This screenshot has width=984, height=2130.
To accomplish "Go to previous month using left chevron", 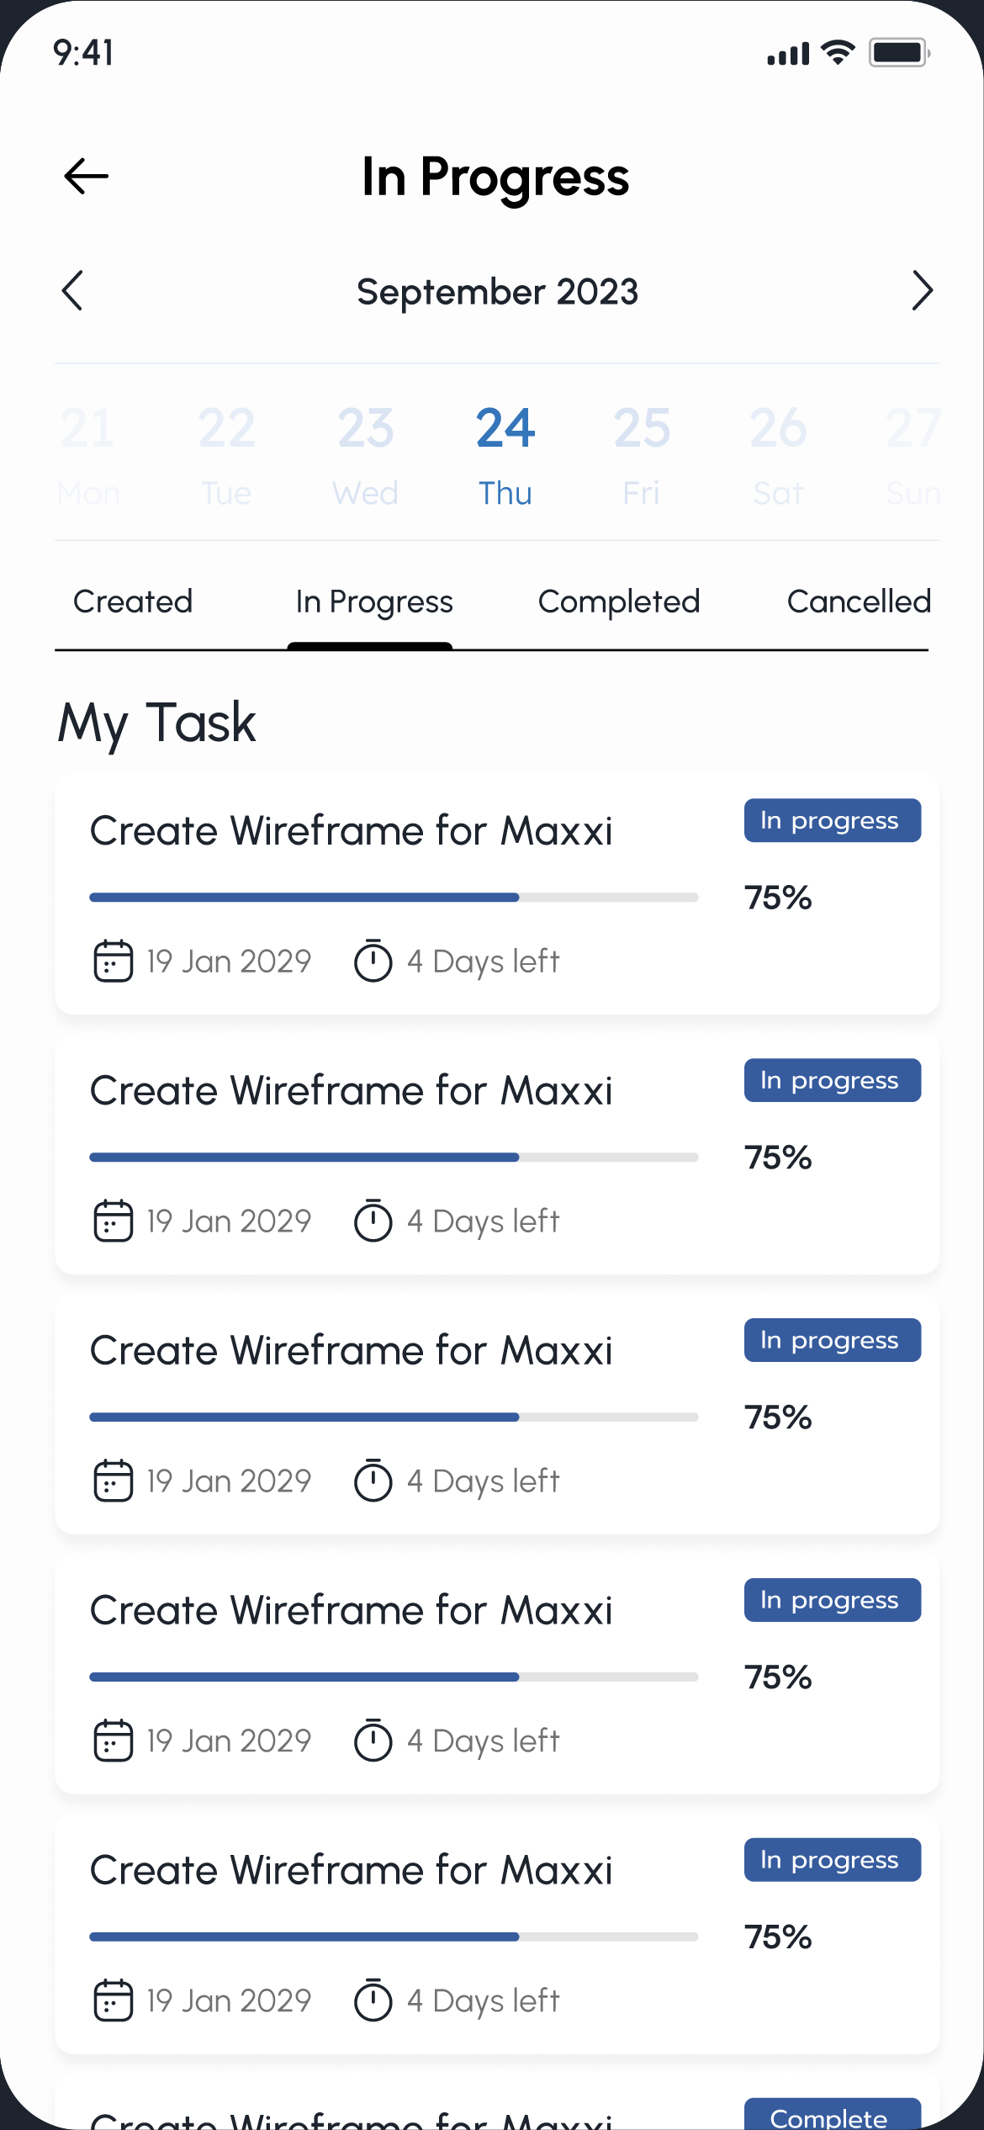I will 73,291.
